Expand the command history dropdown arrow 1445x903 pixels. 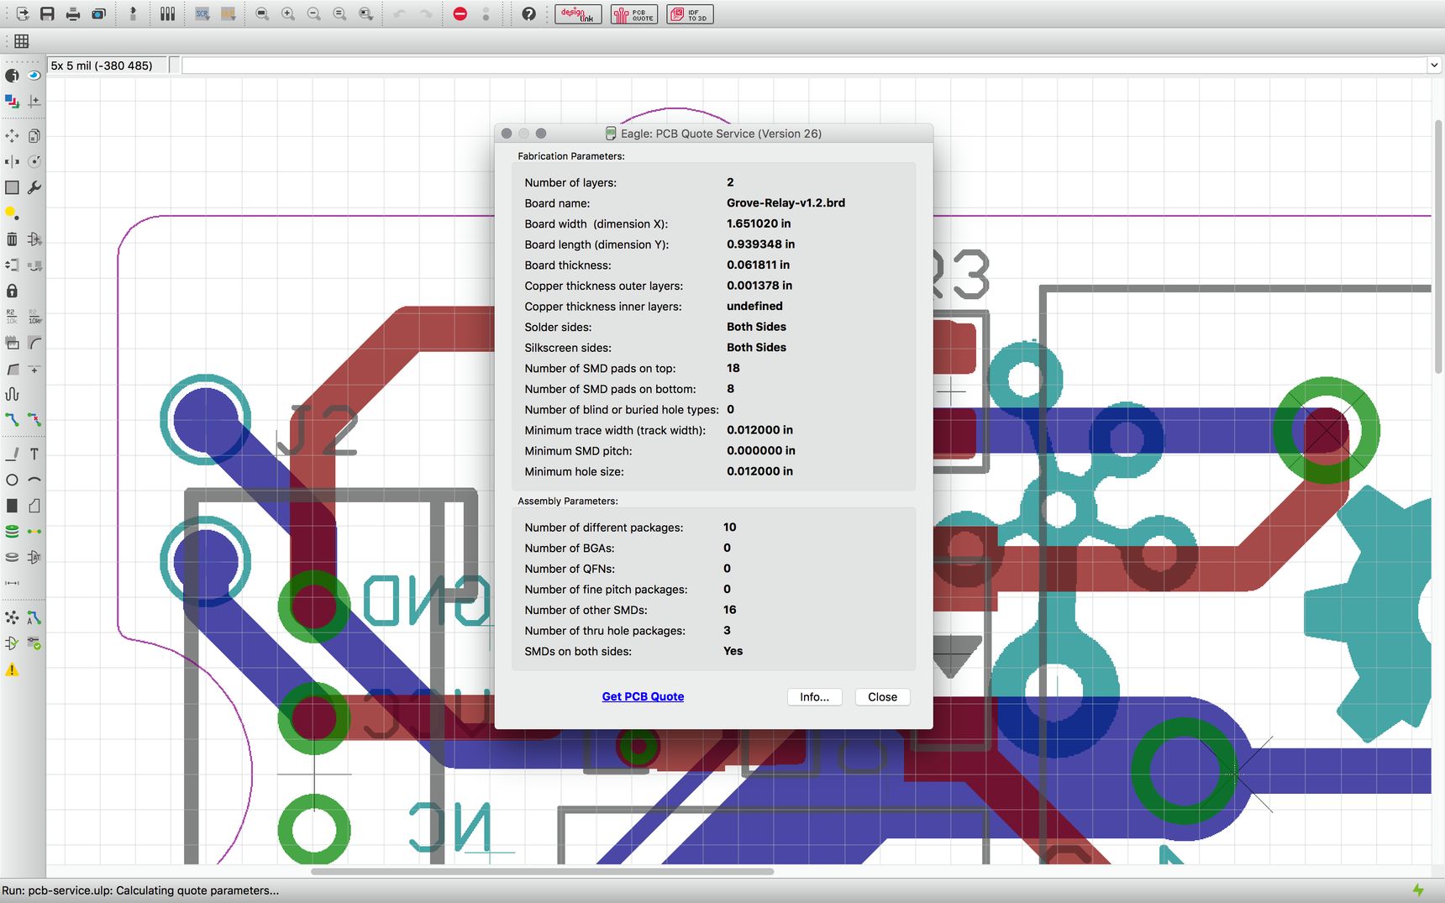[1434, 66]
